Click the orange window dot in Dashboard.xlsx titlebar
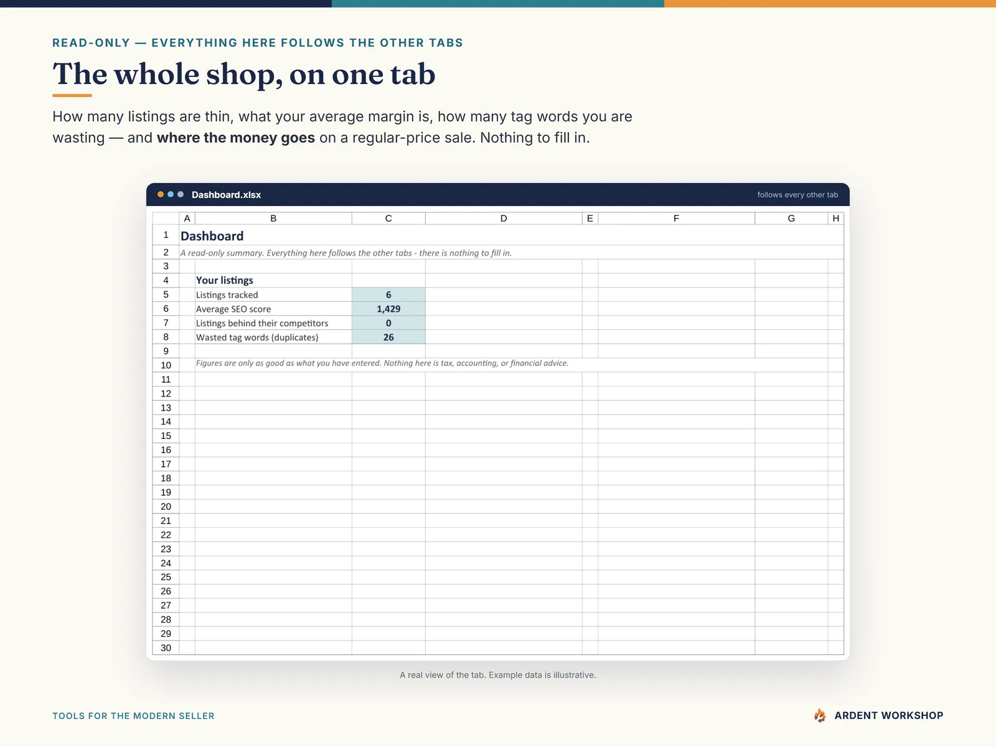The image size is (996, 747). click(x=161, y=195)
